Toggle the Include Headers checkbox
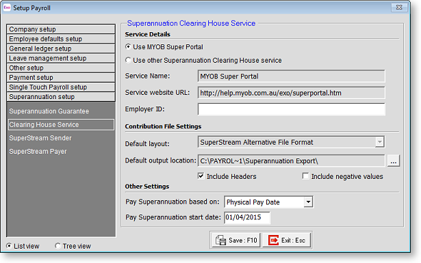Image resolution: width=421 pixels, height=263 pixels. 201,176
